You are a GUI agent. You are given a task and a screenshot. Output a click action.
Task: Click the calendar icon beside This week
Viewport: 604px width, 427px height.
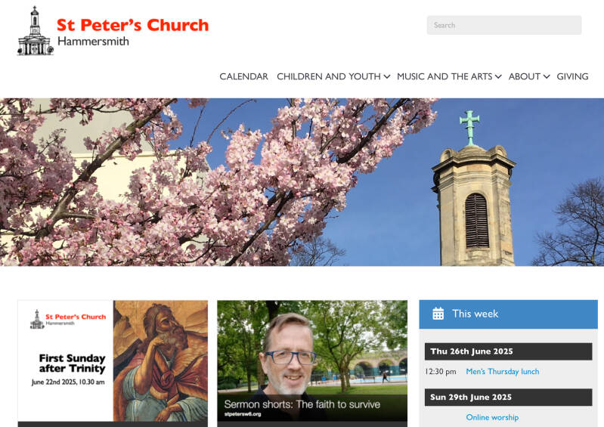[x=438, y=314]
